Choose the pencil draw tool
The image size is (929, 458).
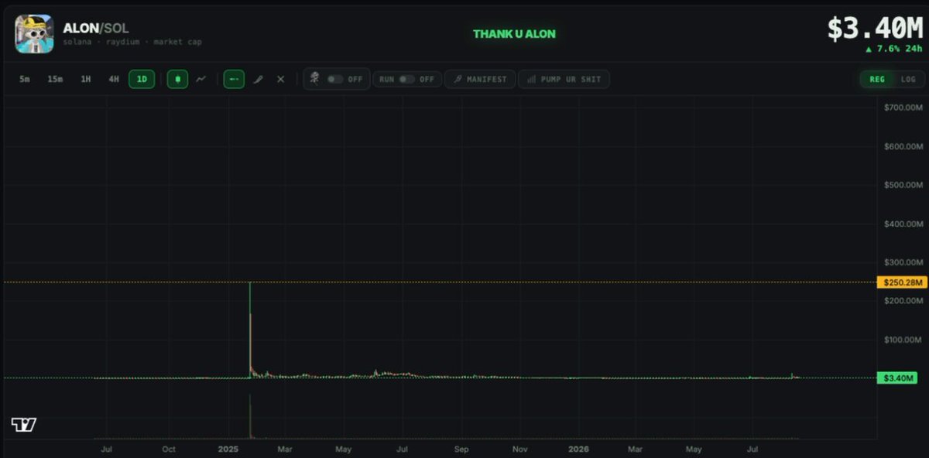258,79
